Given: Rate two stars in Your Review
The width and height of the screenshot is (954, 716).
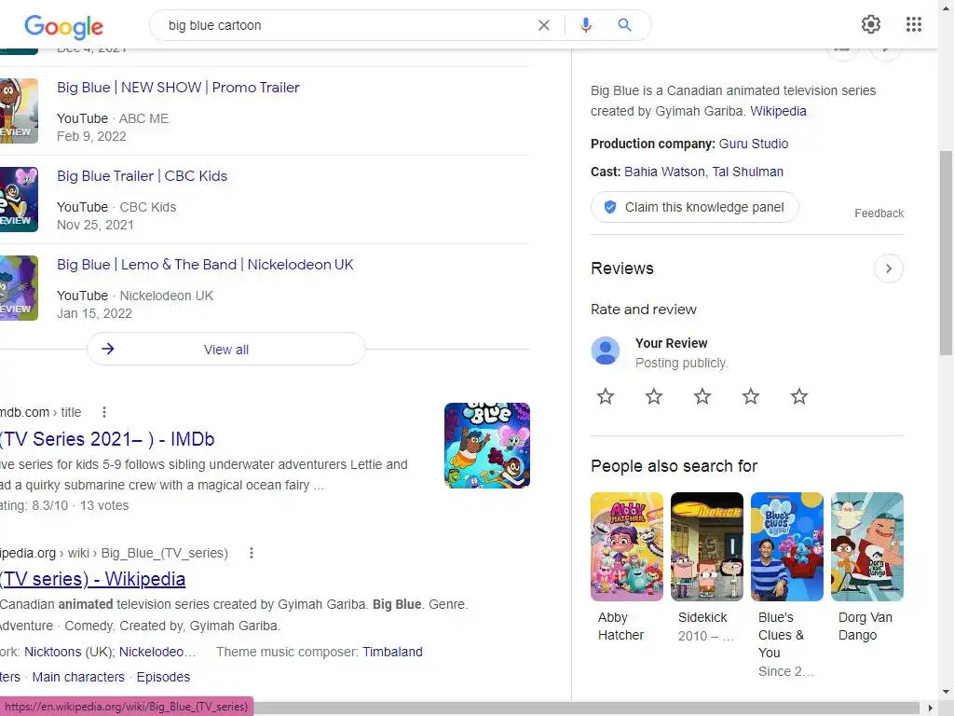Looking at the screenshot, I should click(654, 396).
